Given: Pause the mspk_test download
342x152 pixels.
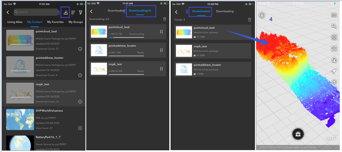Looking at the screenshot, I should pos(161,69).
